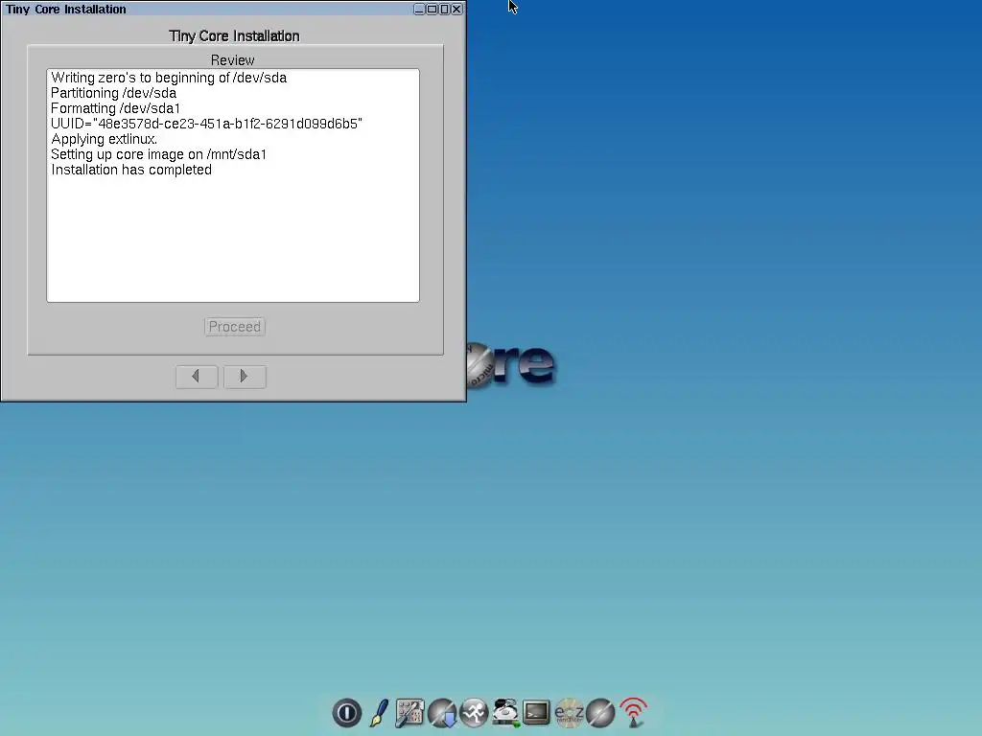982x736 pixels.
Task: Click the UUID line in review log
Action: pos(207,124)
